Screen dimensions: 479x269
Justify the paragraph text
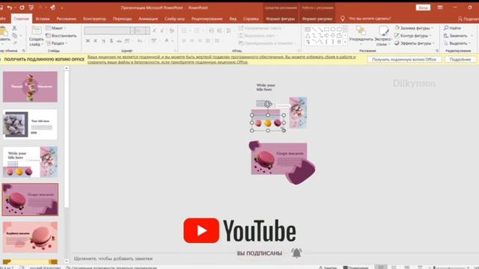(208, 40)
